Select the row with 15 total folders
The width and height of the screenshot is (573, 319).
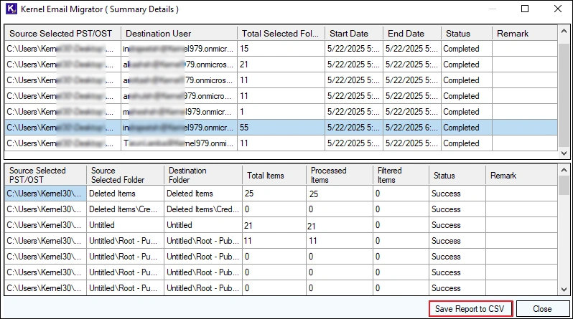tap(281, 49)
